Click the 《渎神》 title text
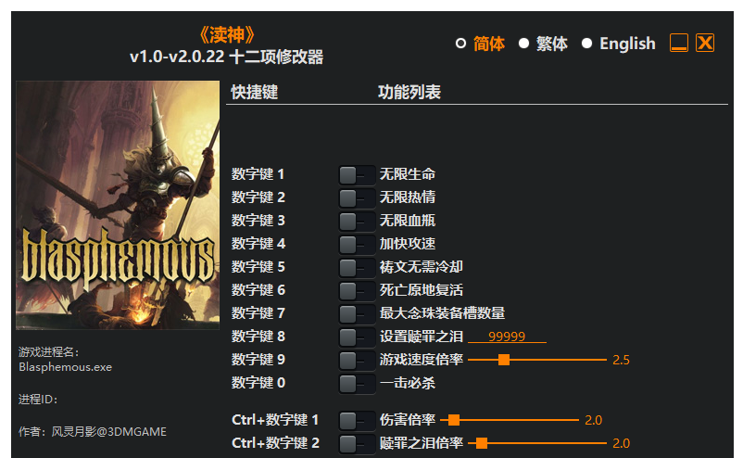743x458 pixels. [x=226, y=35]
